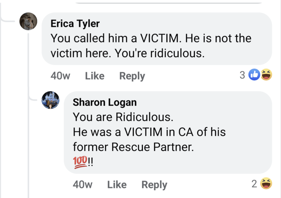Click laughing reaction emoji on Erica's comment

266,75
